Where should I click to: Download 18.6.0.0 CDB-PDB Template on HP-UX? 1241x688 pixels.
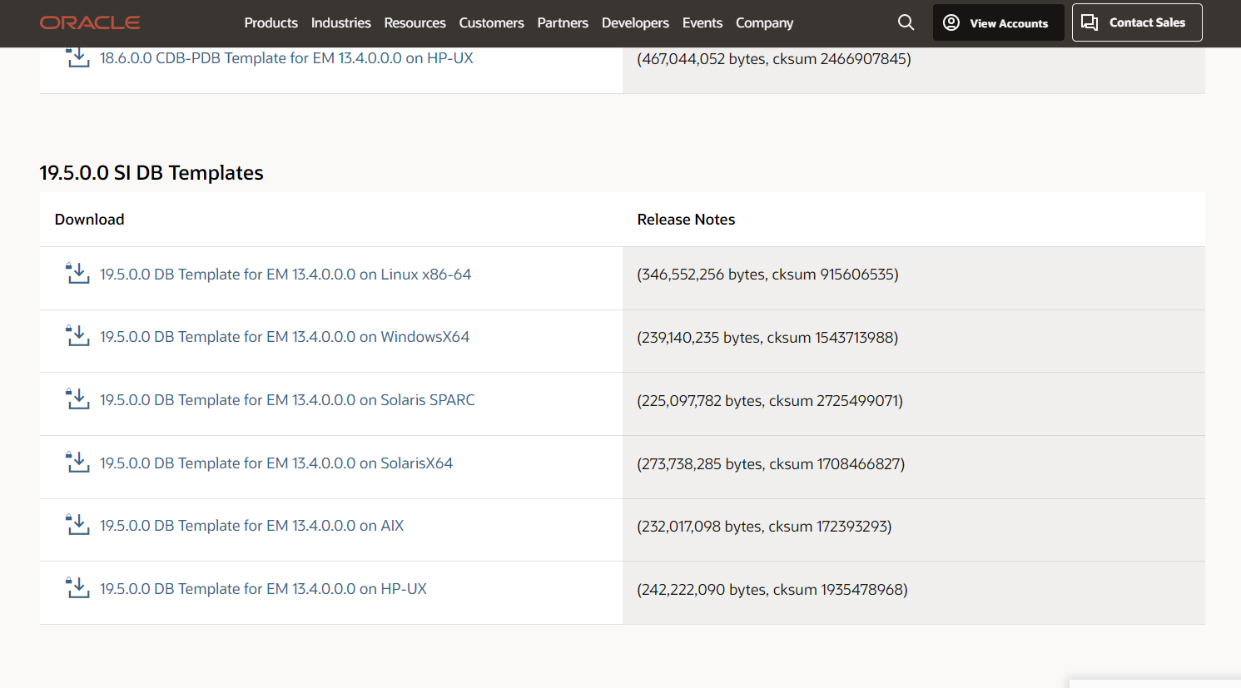point(286,58)
